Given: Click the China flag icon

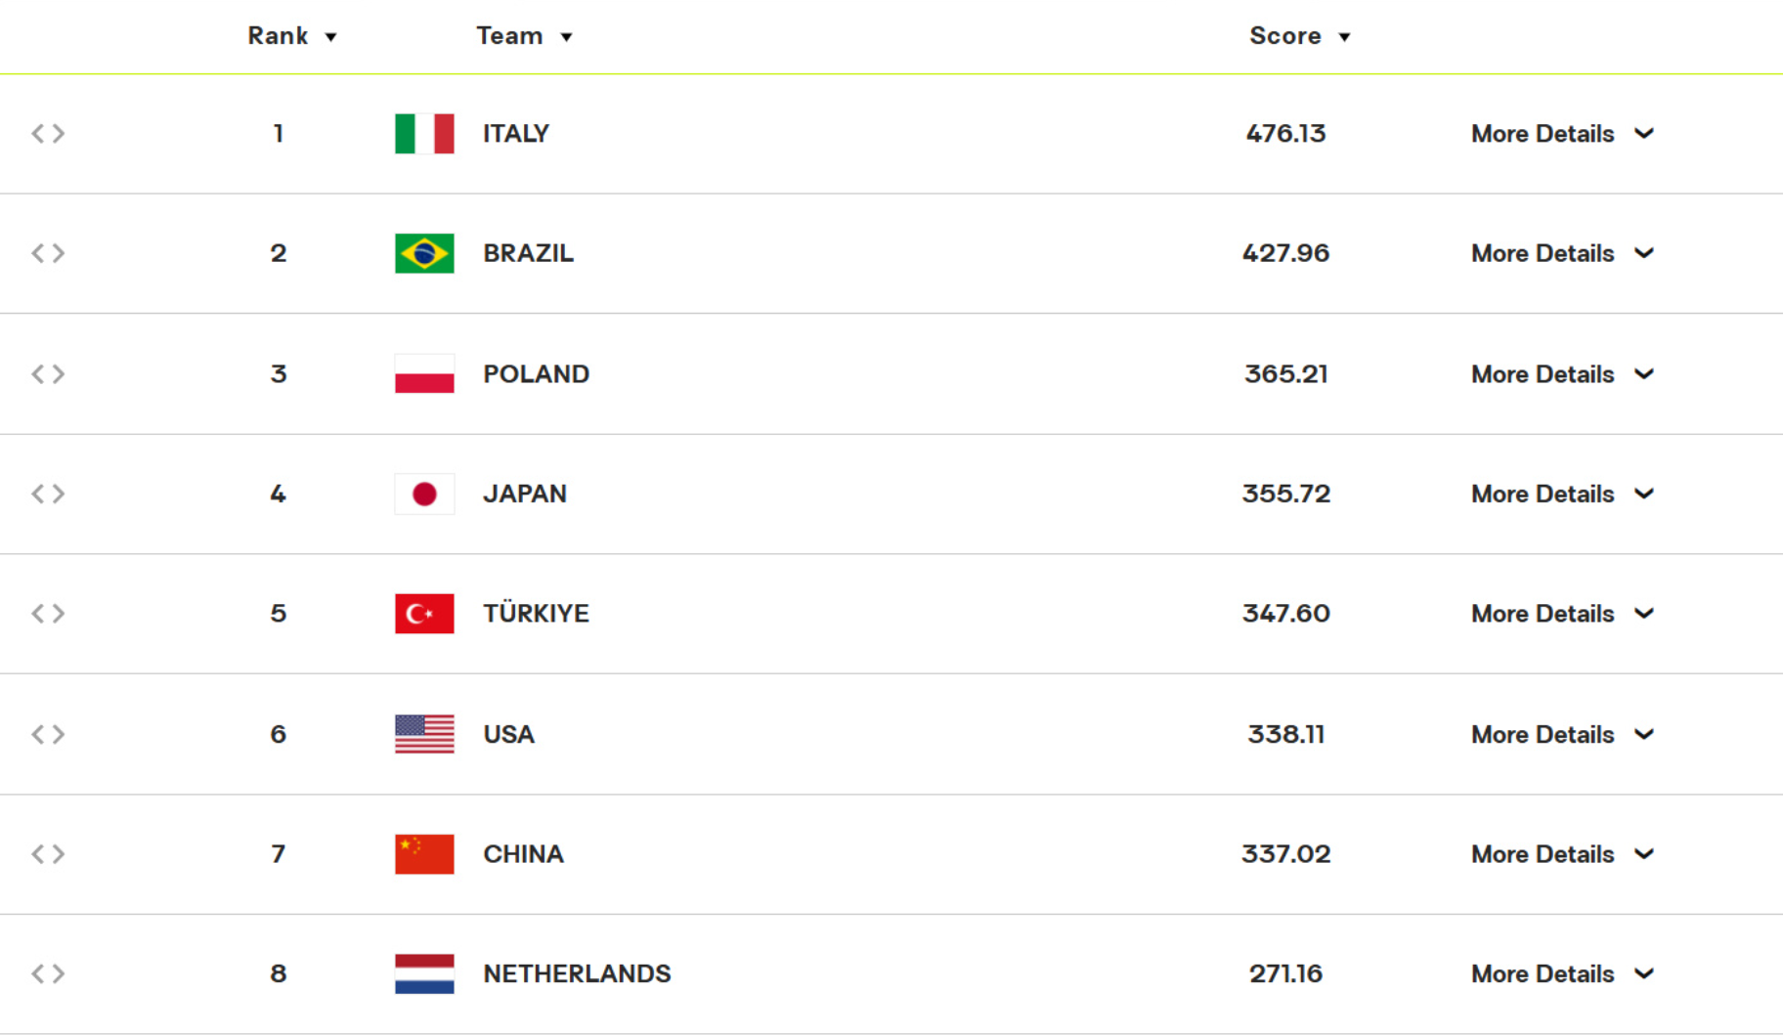Looking at the screenshot, I should coord(424,854).
